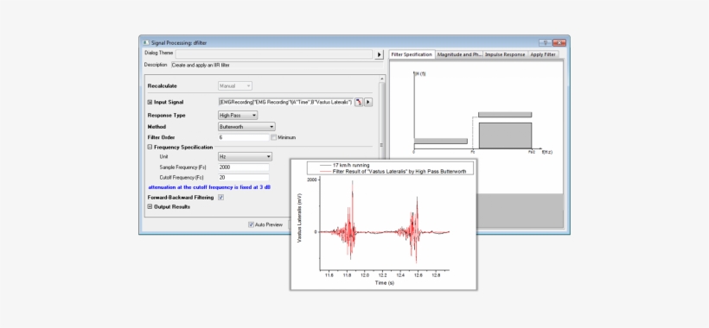
Task: Switch to the Filter Specification tab
Action: [412, 54]
